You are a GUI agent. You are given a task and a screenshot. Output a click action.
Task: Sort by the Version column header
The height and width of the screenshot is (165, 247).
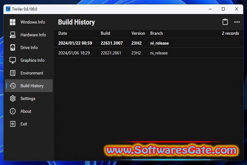click(x=138, y=33)
